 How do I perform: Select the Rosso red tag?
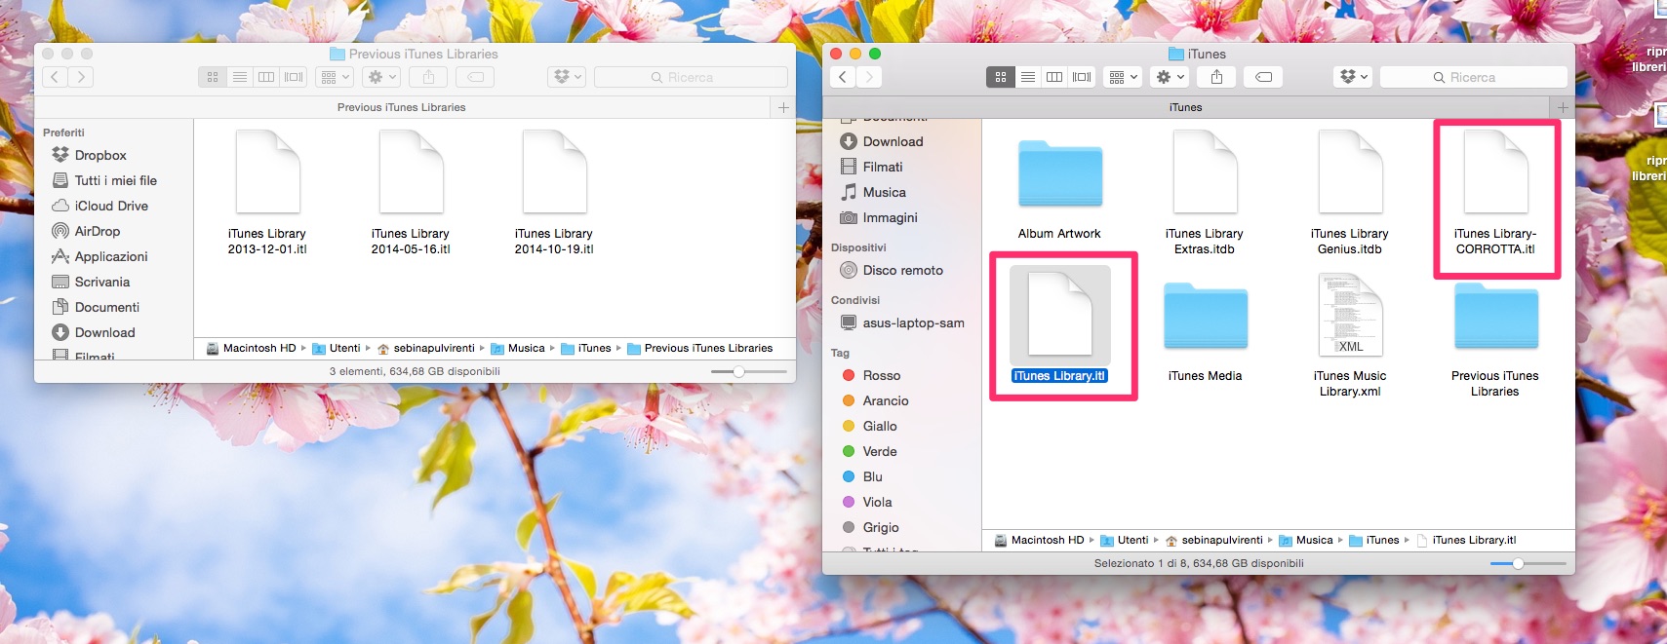point(882,375)
